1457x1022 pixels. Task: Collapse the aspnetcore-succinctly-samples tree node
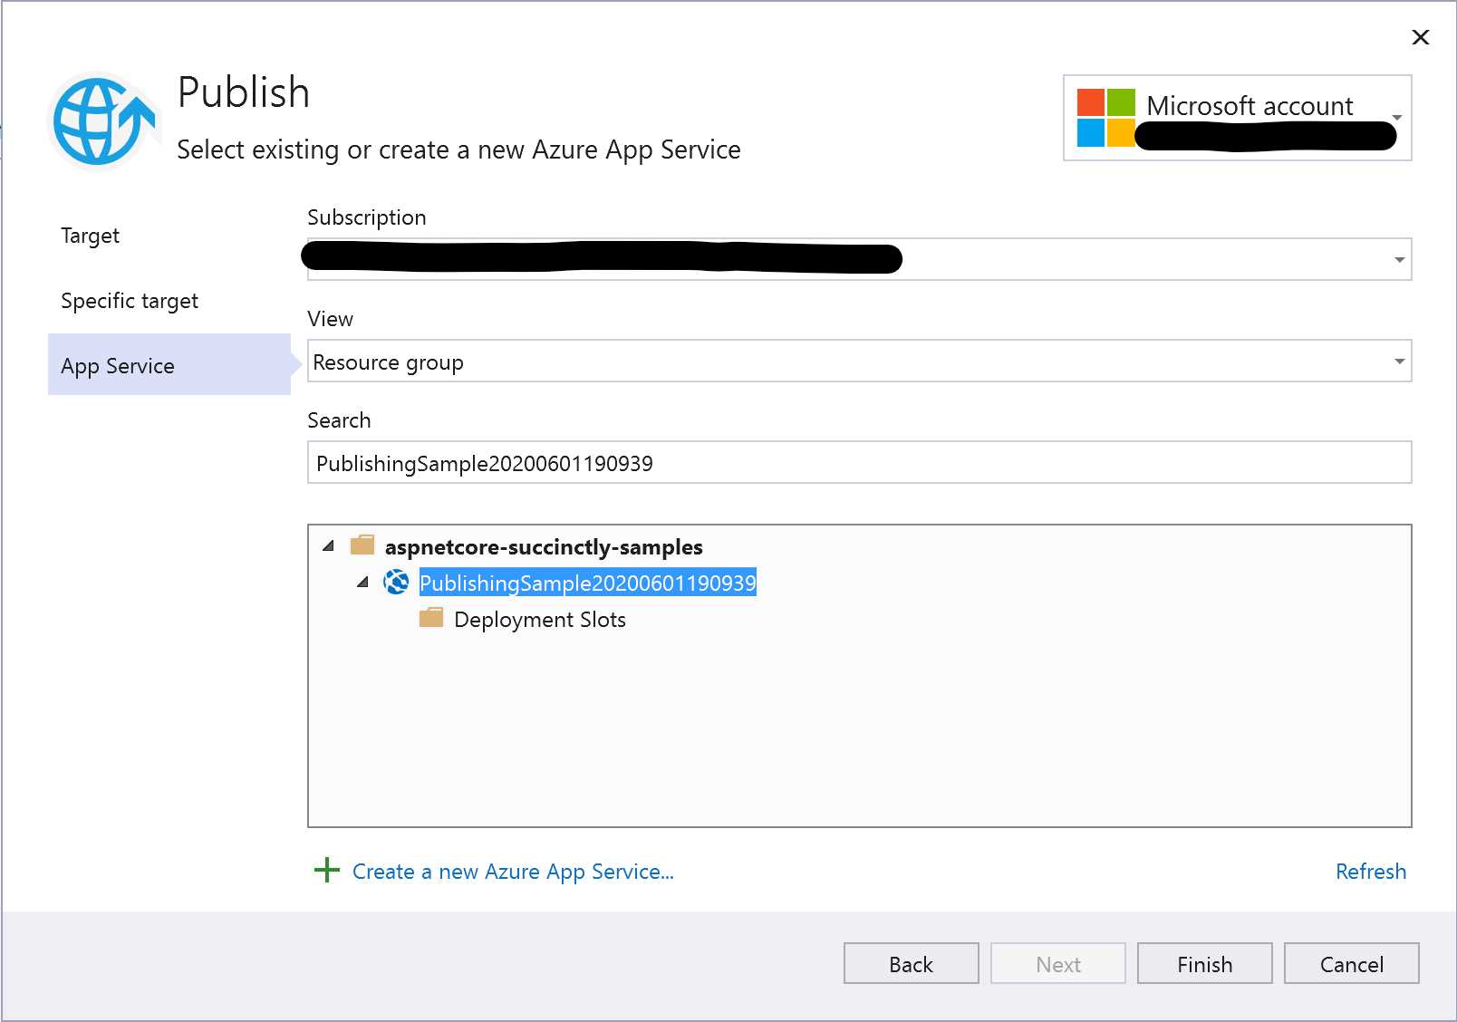[x=329, y=546]
